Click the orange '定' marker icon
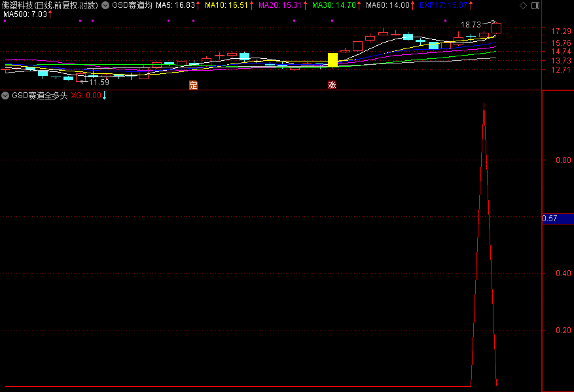574x392 pixels. (x=193, y=85)
